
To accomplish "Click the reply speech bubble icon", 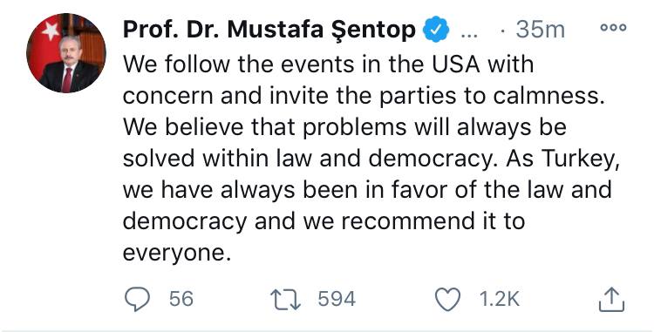I will point(137,299).
